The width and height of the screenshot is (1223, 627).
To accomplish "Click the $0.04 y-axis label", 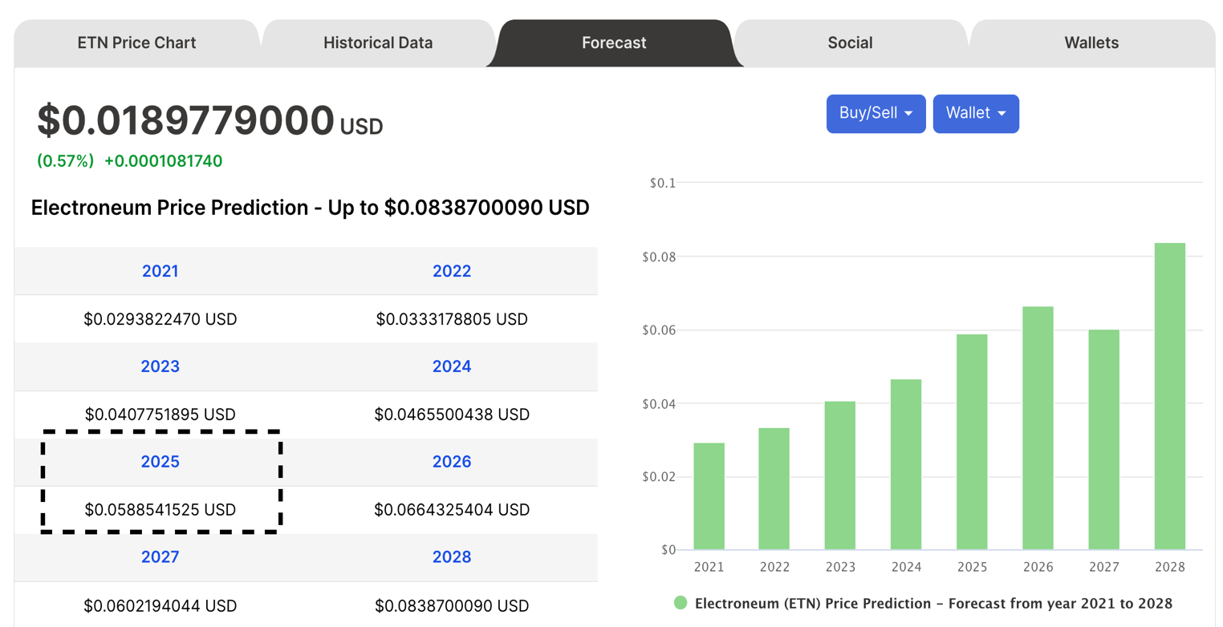I will 659,403.
